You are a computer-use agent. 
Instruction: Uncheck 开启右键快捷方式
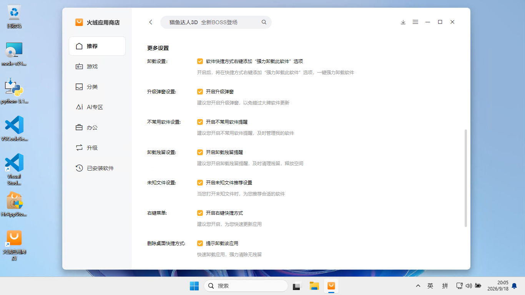200,213
